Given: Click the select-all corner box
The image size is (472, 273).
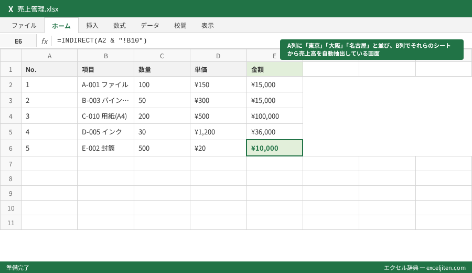Looking at the screenshot, I should pyautogui.click(x=10, y=56).
